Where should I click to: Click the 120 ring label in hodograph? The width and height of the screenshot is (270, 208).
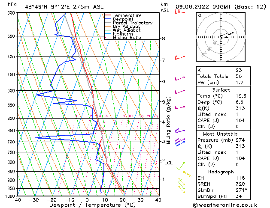coord(204,54)
